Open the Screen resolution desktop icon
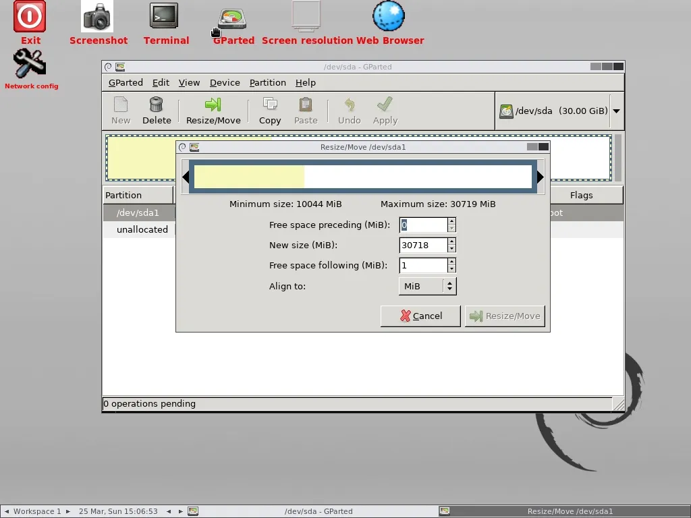 tap(306, 18)
